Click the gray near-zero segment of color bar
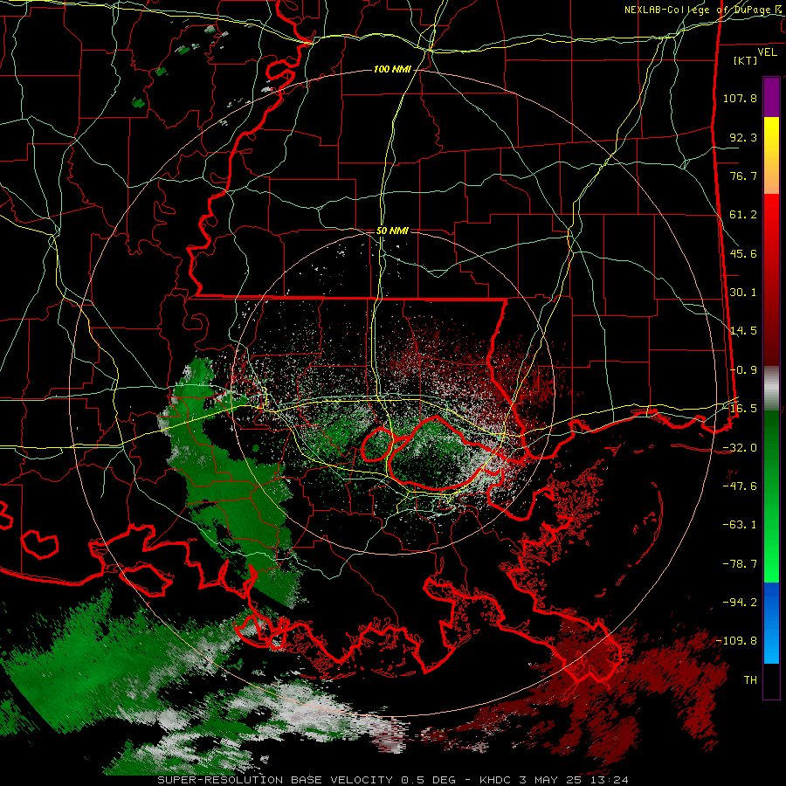Image resolution: width=786 pixels, height=786 pixels. 771,389
